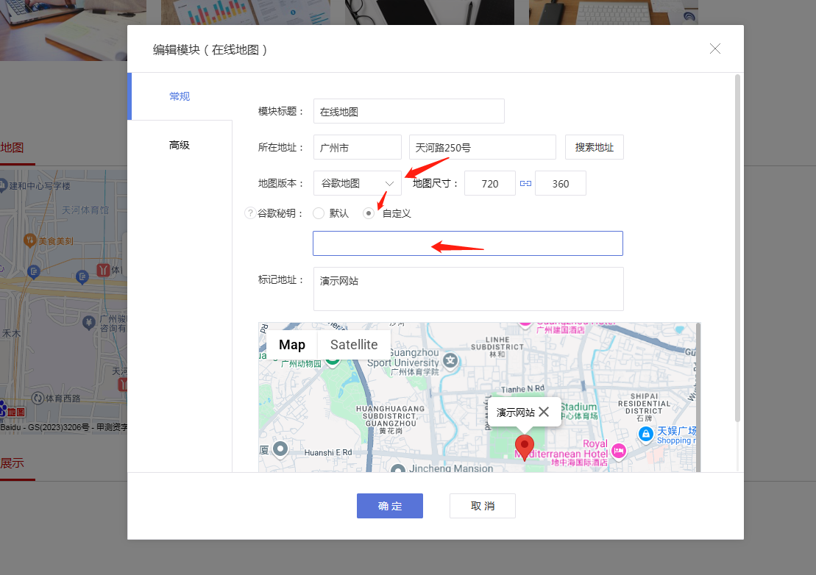Click the help icon beside 谷歌秘钥
Viewport: 816px width, 575px height.
[250, 213]
